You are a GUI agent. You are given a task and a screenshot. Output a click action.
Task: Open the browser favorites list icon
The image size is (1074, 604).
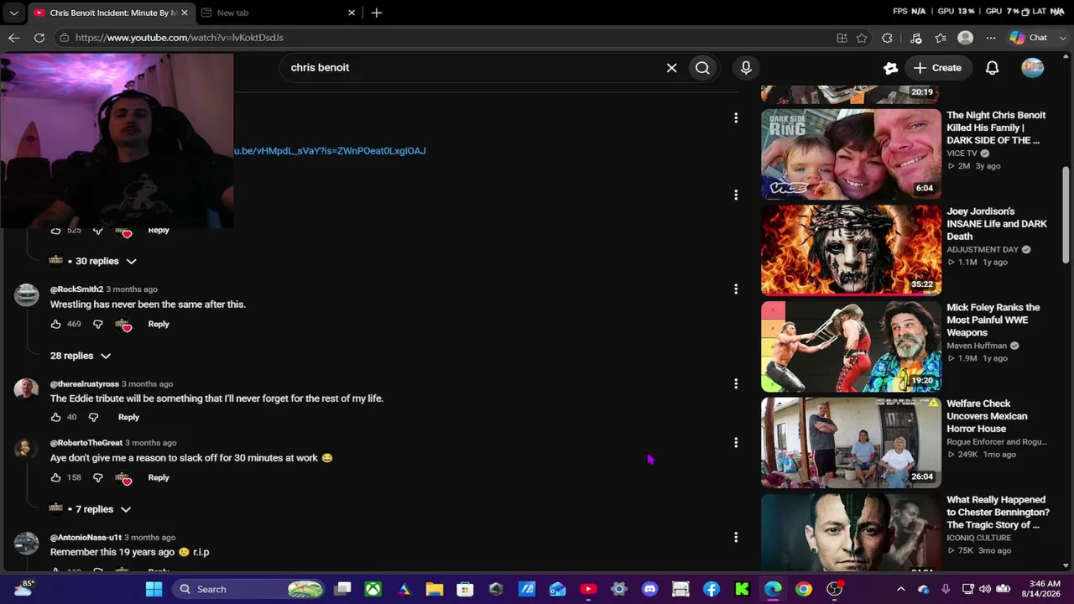(x=941, y=38)
